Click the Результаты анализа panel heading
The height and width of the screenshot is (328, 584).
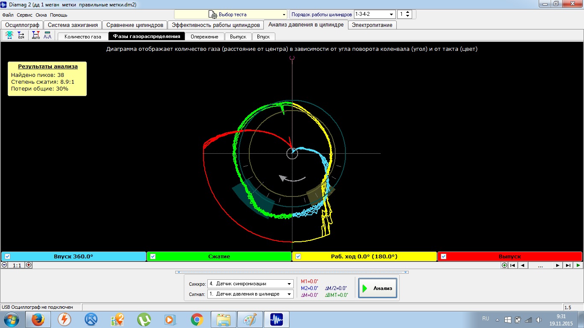(x=47, y=66)
